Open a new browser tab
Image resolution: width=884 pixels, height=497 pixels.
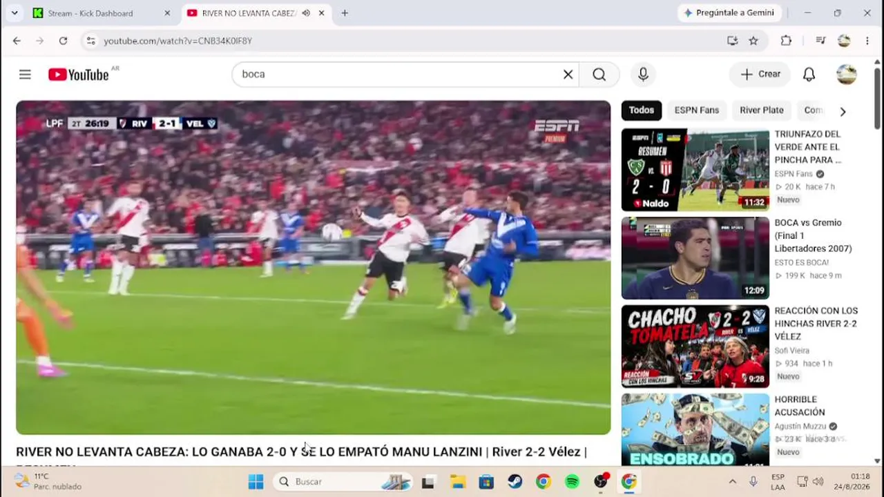tap(345, 13)
